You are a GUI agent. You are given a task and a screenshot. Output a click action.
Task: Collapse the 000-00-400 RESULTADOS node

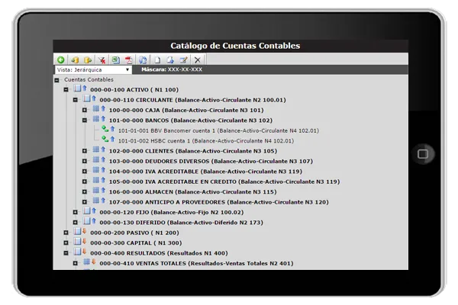(x=66, y=253)
